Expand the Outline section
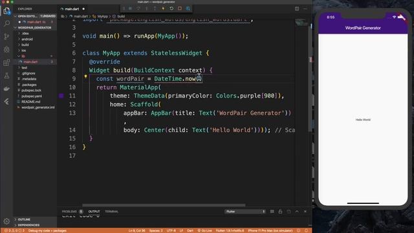 click(24, 219)
